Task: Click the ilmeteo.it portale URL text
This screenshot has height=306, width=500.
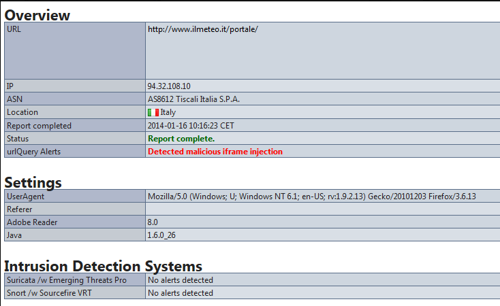Action: [x=203, y=30]
